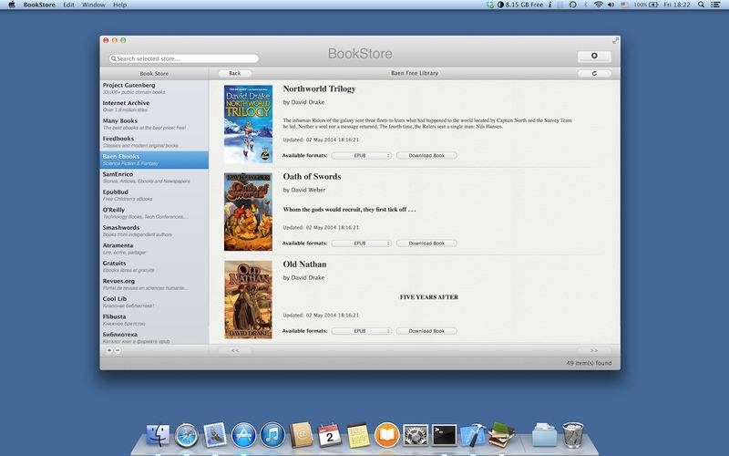Click the refresh icon beside Baen Free Library
This screenshot has width=729, height=456.
coord(594,74)
